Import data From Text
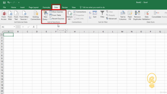Viewport: 167px width, 94px height. [x=16, y=15]
